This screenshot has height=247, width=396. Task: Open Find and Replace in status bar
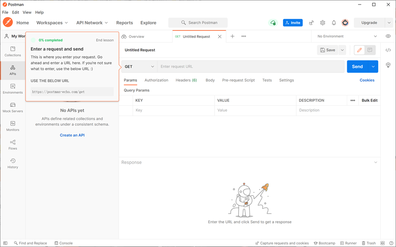click(x=30, y=243)
